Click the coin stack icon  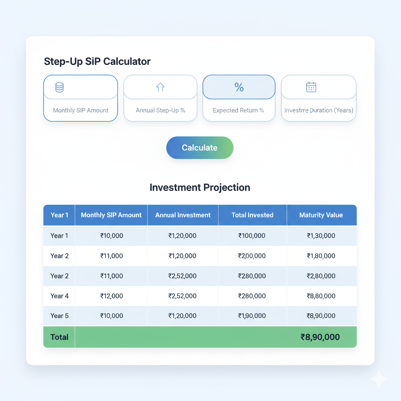(x=60, y=87)
